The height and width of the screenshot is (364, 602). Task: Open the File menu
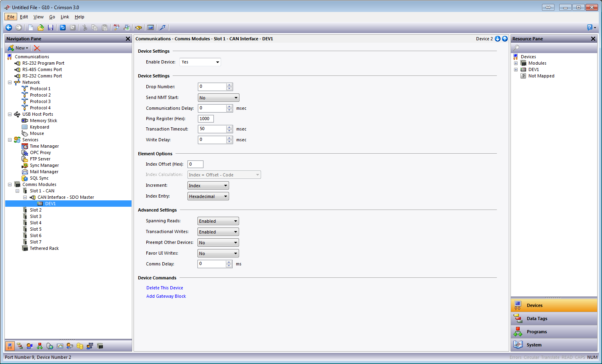pyautogui.click(x=11, y=17)
